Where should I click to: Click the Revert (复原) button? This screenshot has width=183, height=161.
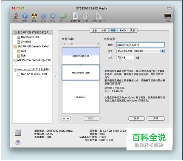click(x=136, y=119)
